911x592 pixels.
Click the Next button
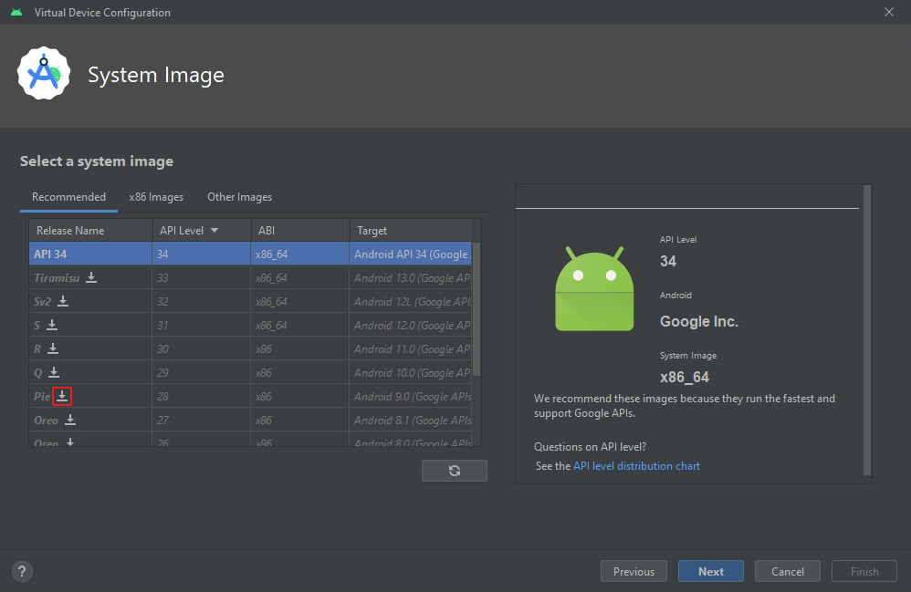(x=710, y=572)
